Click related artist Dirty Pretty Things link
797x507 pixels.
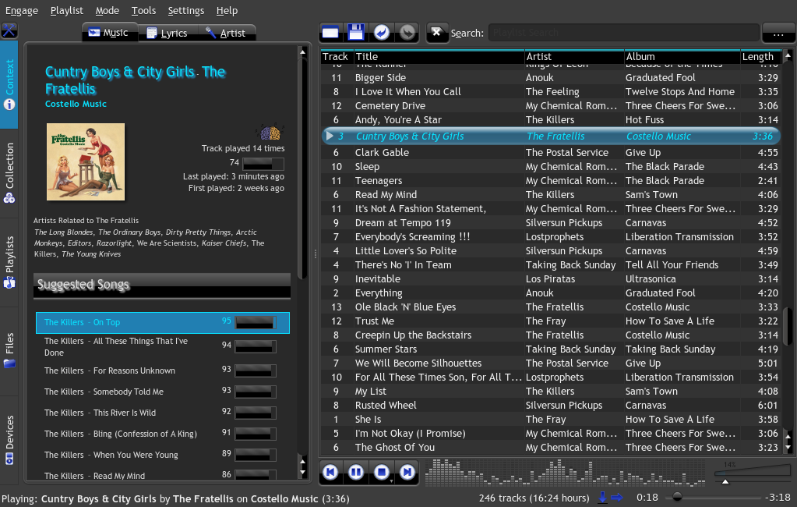pyautogui.click(x=198, y=232)
